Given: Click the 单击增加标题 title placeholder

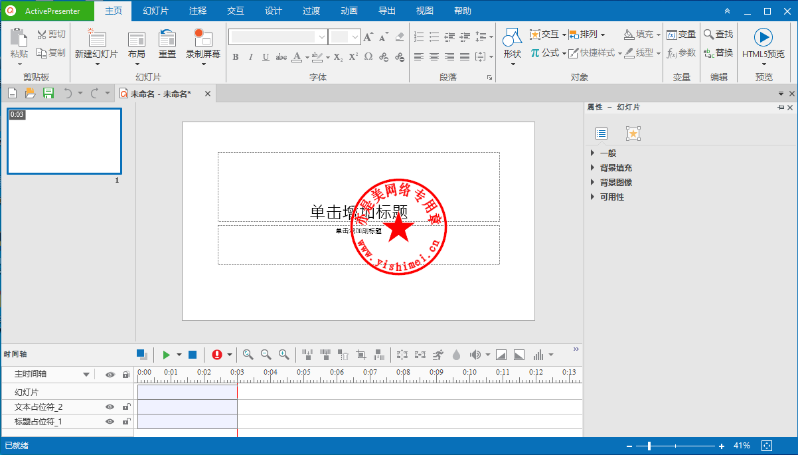Looking at the screenshot, I should point(359,187).
